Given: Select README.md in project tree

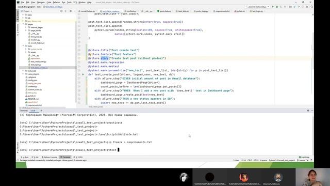Looking at the screenshot, I should point(33,99).
